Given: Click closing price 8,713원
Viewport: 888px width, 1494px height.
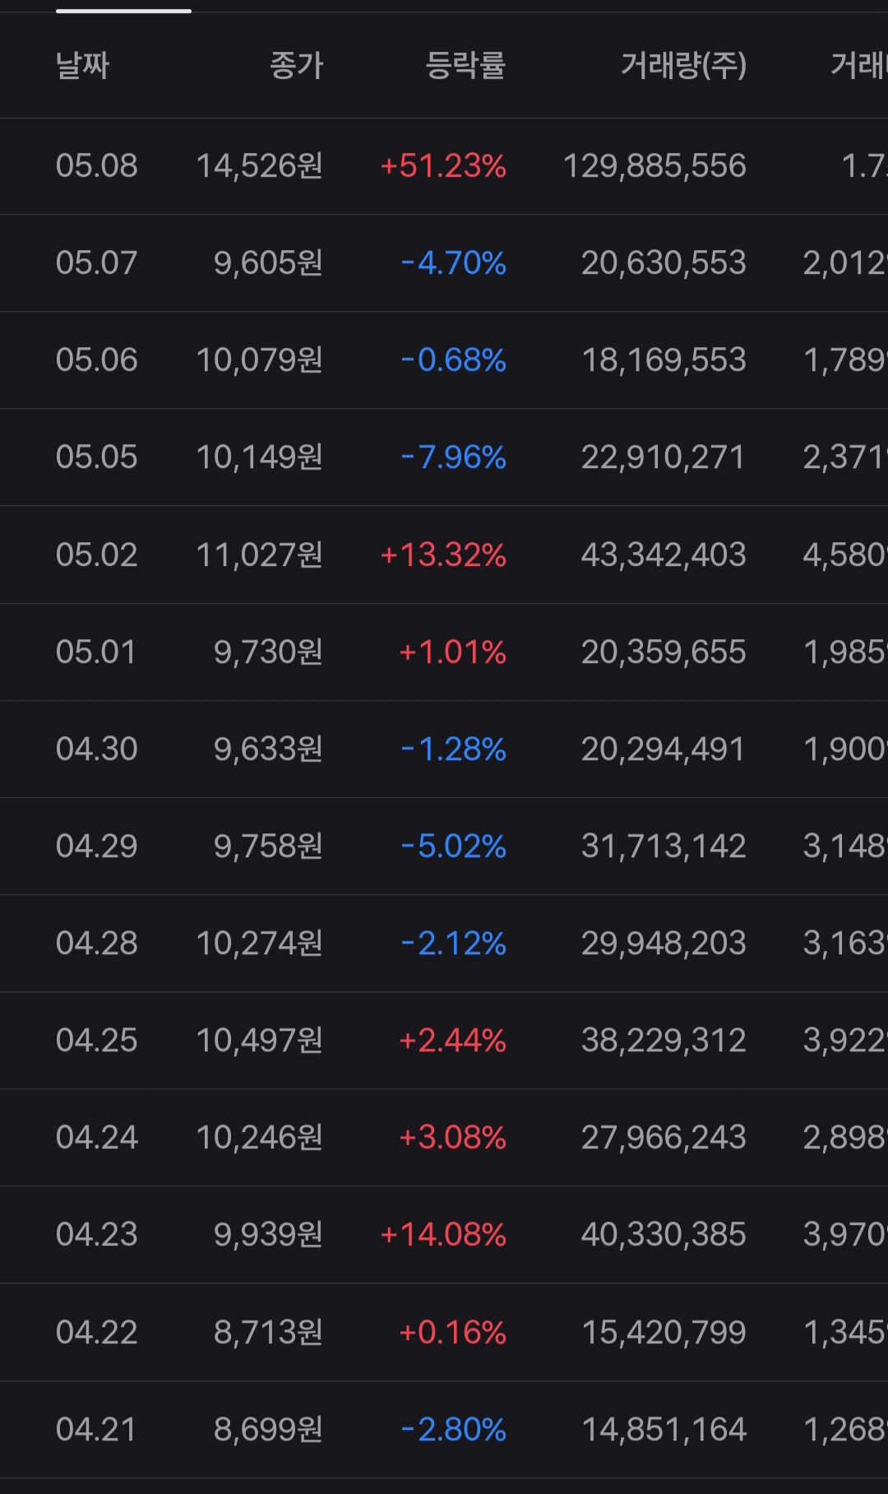Looking at the screenshot, I should [x=268, y=1332].
